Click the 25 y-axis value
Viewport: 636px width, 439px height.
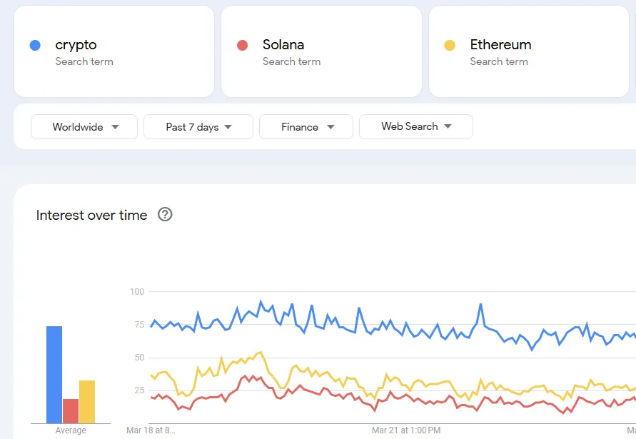139,390
